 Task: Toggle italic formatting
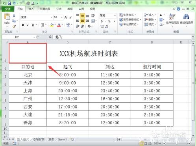click(x=28, y=25)
